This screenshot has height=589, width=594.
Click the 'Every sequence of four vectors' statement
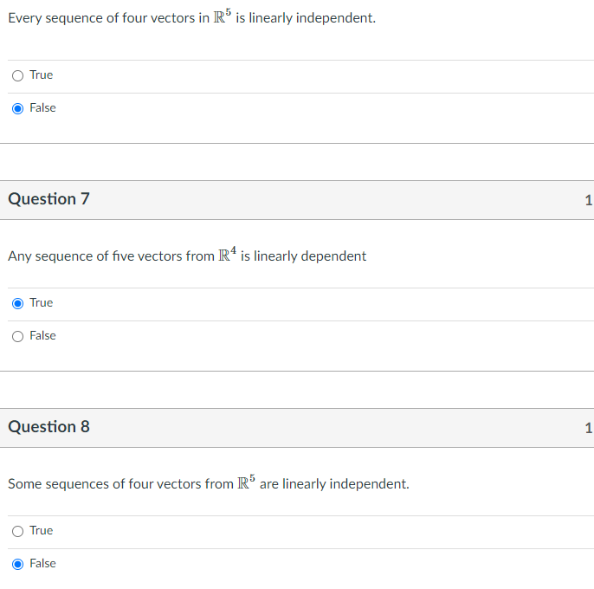[x=192, y=17]
